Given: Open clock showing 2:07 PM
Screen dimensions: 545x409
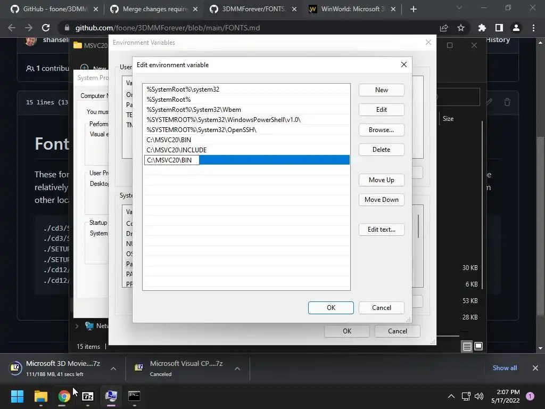Looking at the screenshot, I should click(506, 396).
